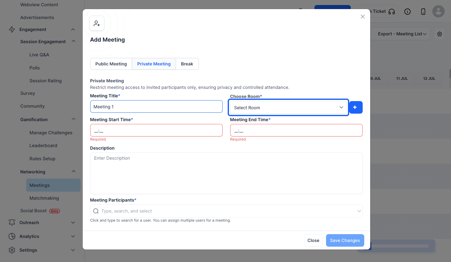The image size is (451, 262).
Task: Switch to the Public Meeting tab
Action: [x=111, y=64]
